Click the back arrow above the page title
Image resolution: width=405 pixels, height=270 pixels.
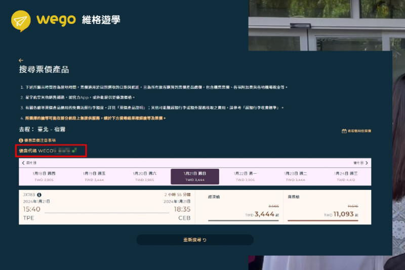(x=21, y=60)
